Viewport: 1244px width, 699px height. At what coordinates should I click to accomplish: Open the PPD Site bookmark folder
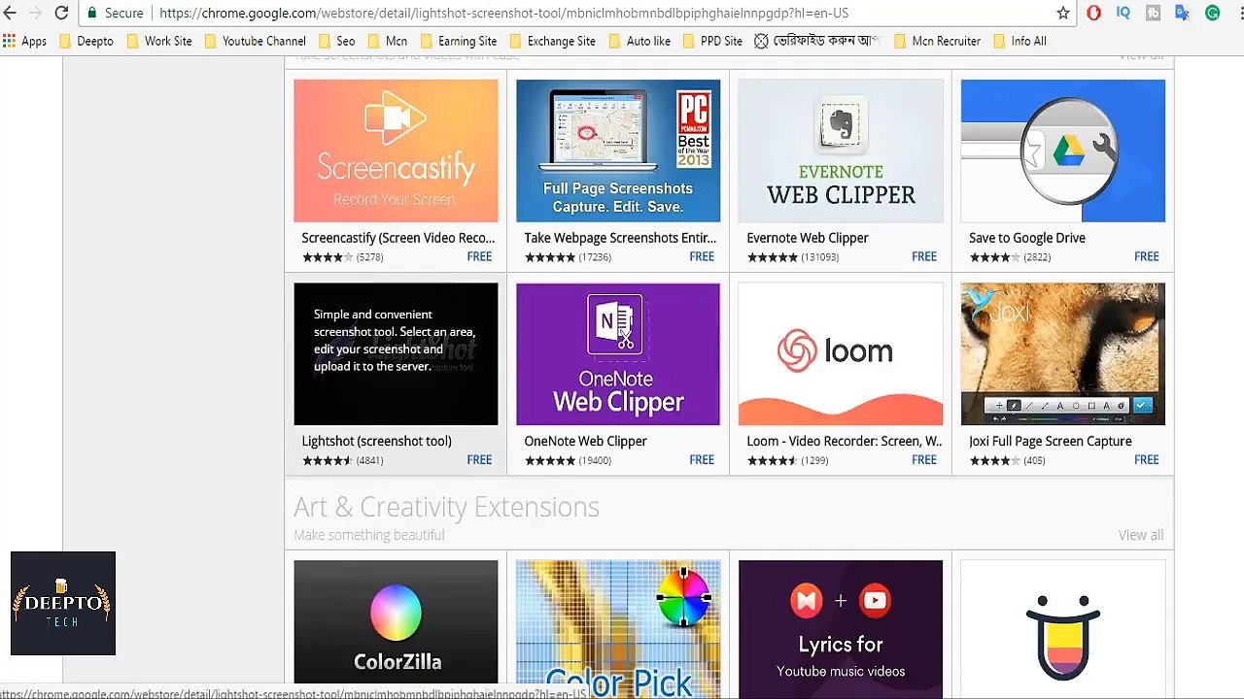click(712, 41)
